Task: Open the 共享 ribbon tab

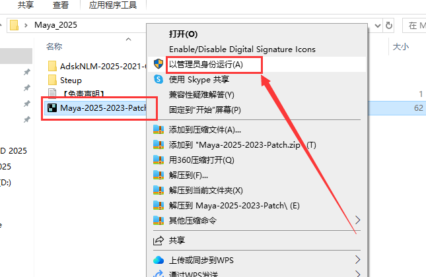Action: click(x=26, y=5)
